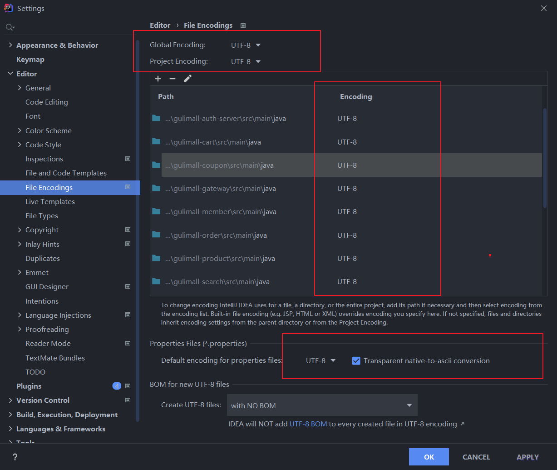Image resolution: width=557 pixels, height=470 pixels.
Task: Click the edit pencil icon
Action: (x=187, y=79)
